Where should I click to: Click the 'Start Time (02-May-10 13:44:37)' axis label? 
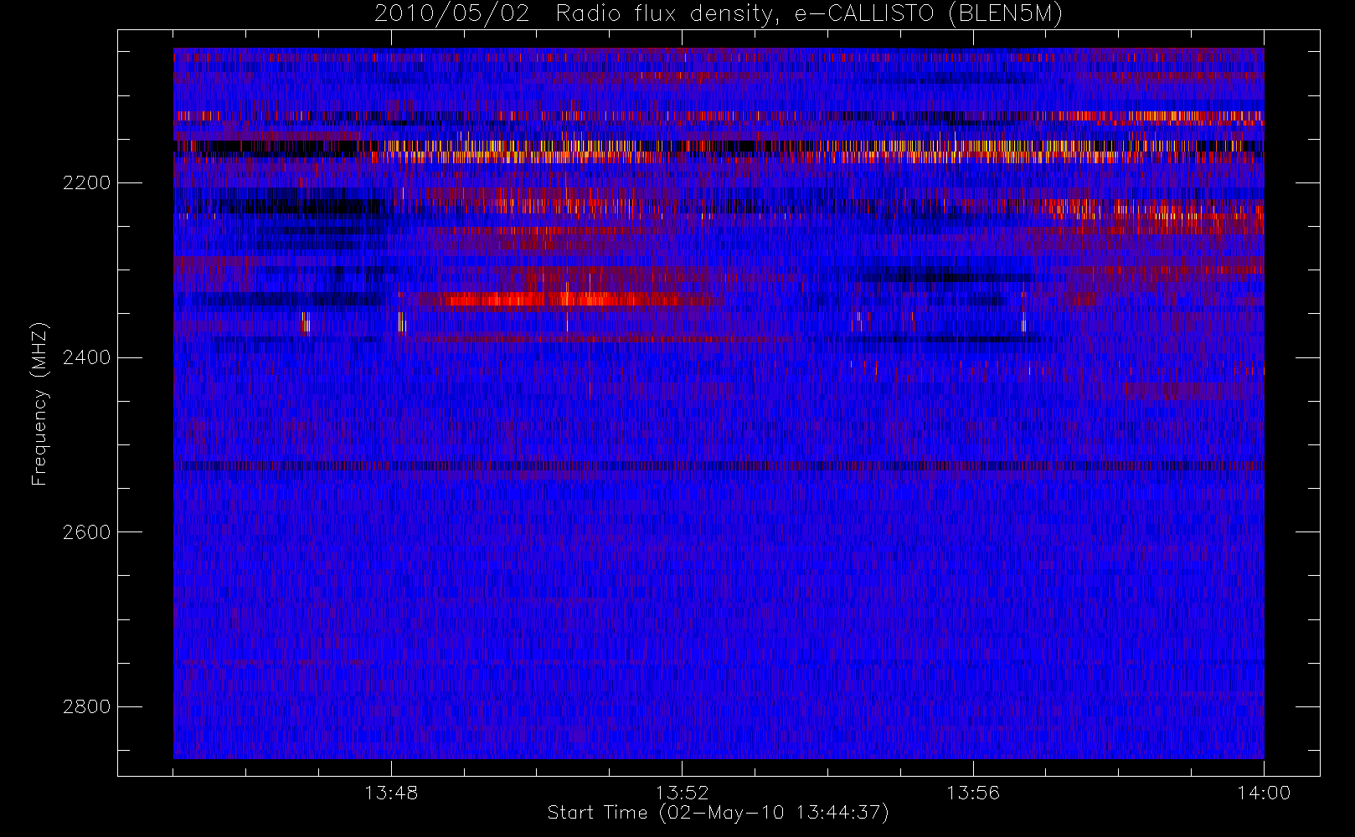point(718,813)
